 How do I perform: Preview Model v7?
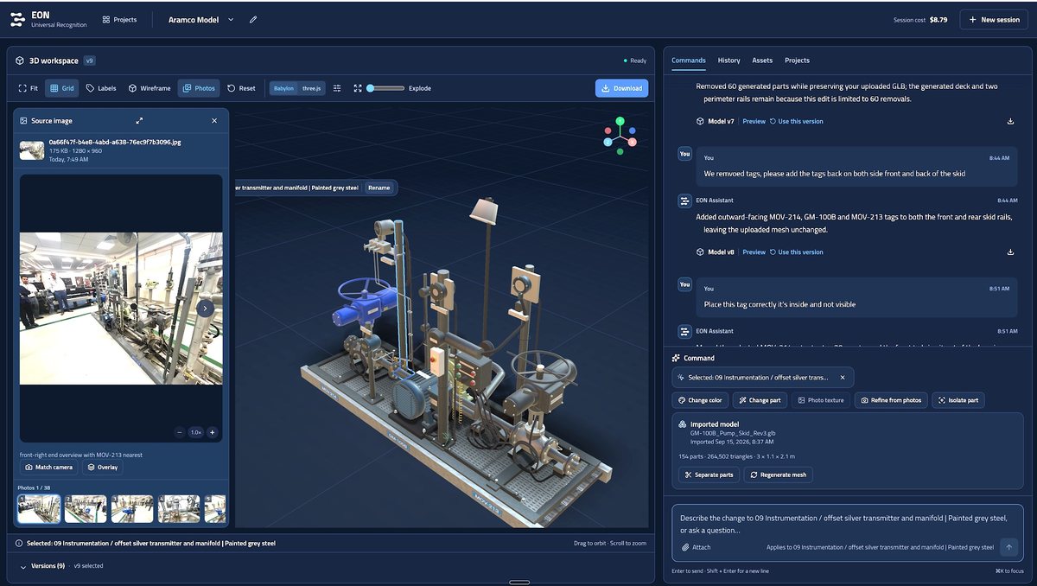[x=754, y=121]
